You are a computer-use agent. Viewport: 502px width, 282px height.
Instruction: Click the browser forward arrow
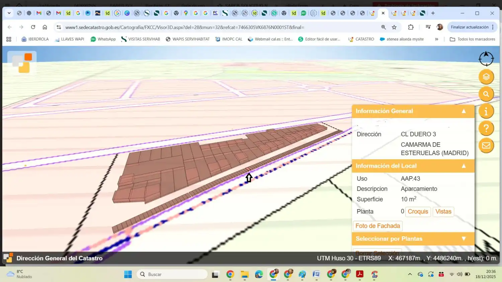coord(21,27)
